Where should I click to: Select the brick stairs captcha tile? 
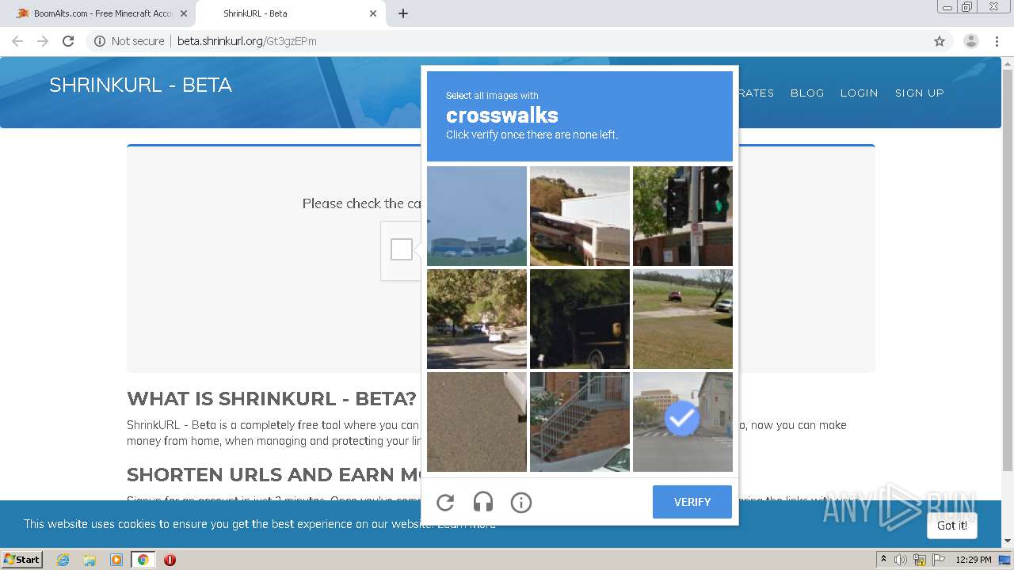[580, 422]
